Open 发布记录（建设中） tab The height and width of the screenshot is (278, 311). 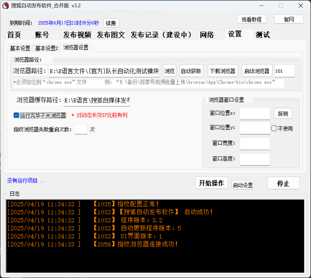(x=162, y=35)
